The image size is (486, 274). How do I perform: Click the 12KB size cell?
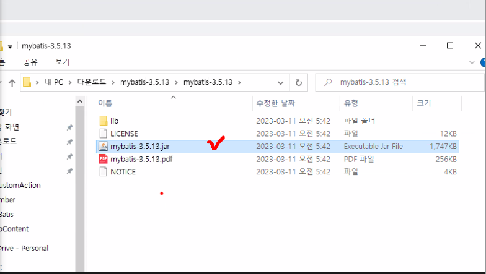[x=448, y=134]
